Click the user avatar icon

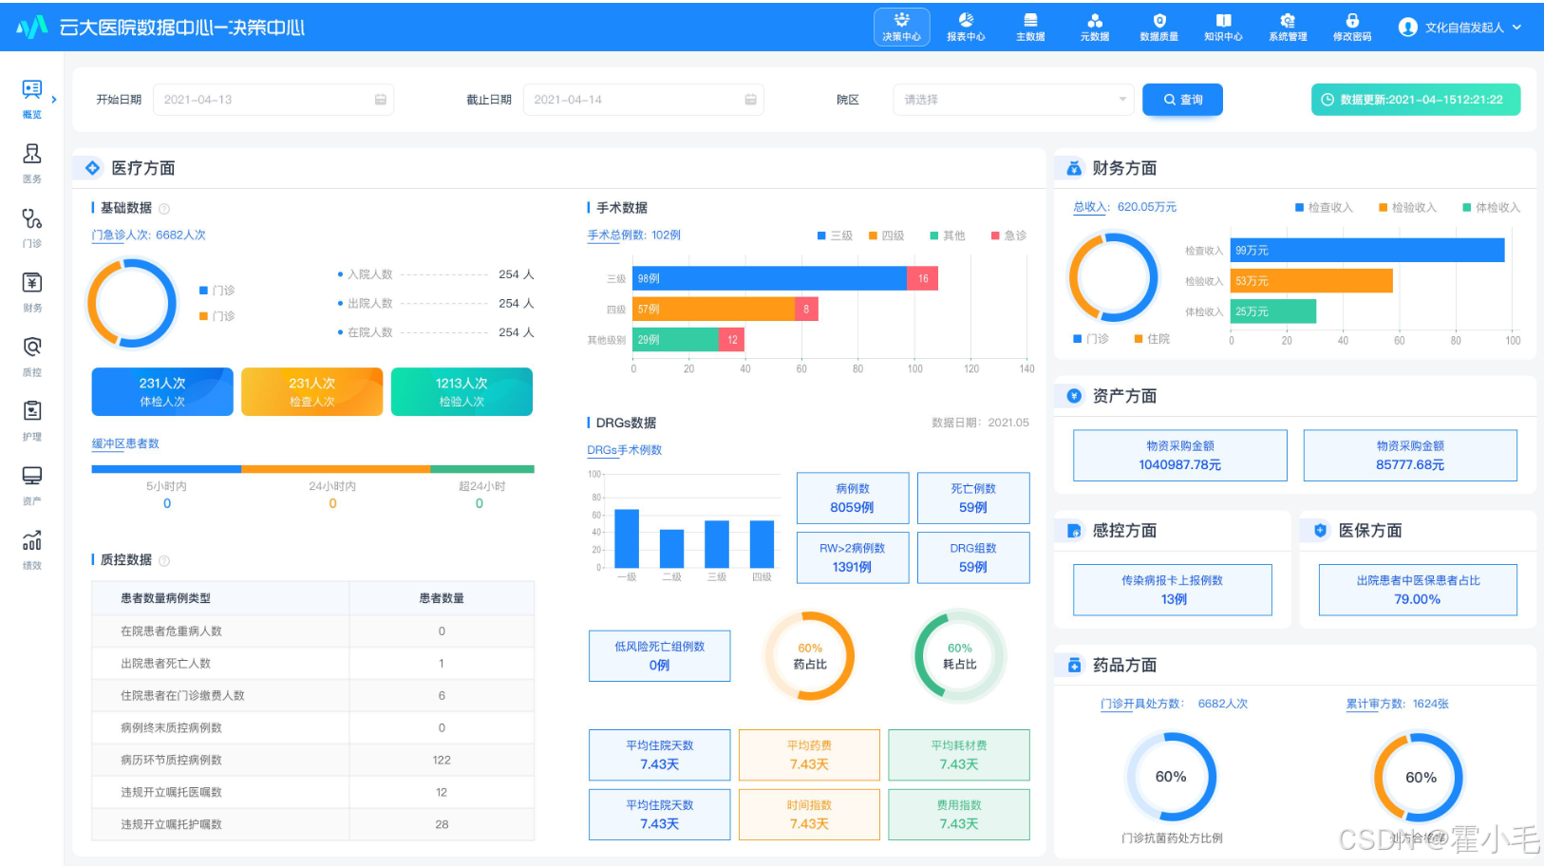point(1408,28)
